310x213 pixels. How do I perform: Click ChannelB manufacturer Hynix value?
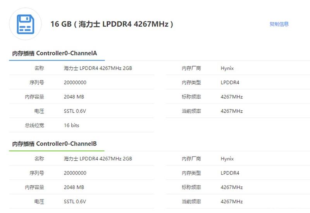(227, 159)
